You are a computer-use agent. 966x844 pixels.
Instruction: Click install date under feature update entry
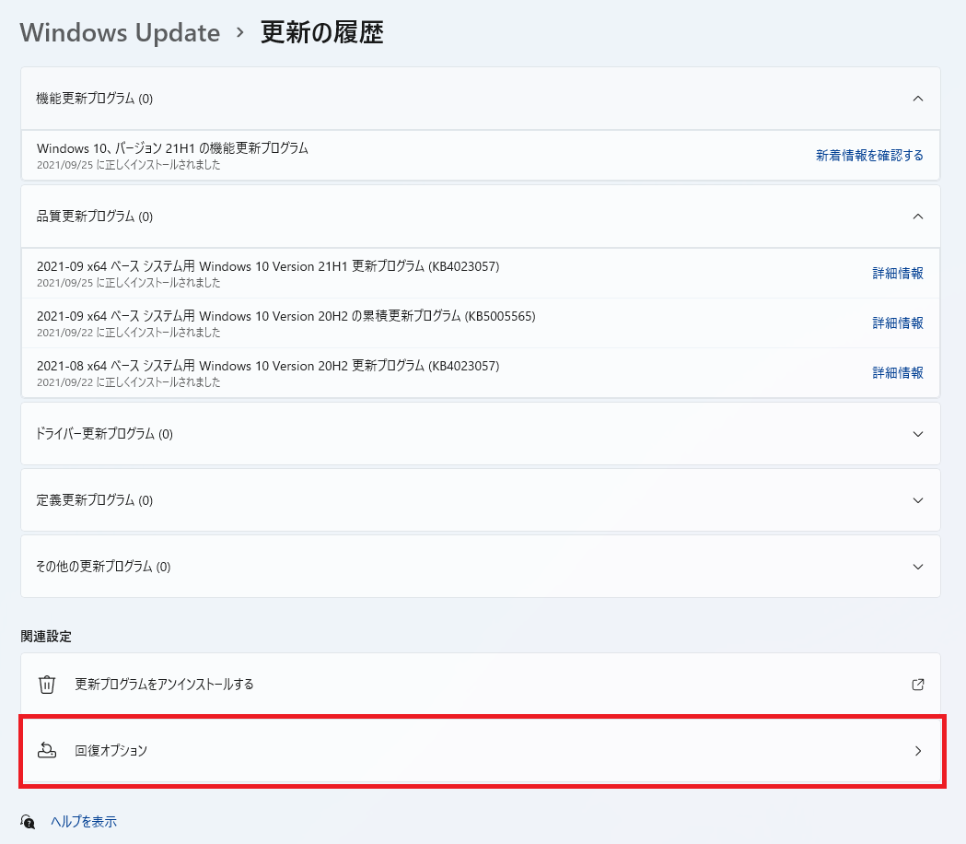(128, 165)
